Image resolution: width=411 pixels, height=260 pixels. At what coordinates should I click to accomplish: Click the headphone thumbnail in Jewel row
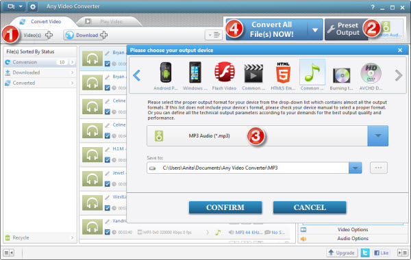click(92, 179)
